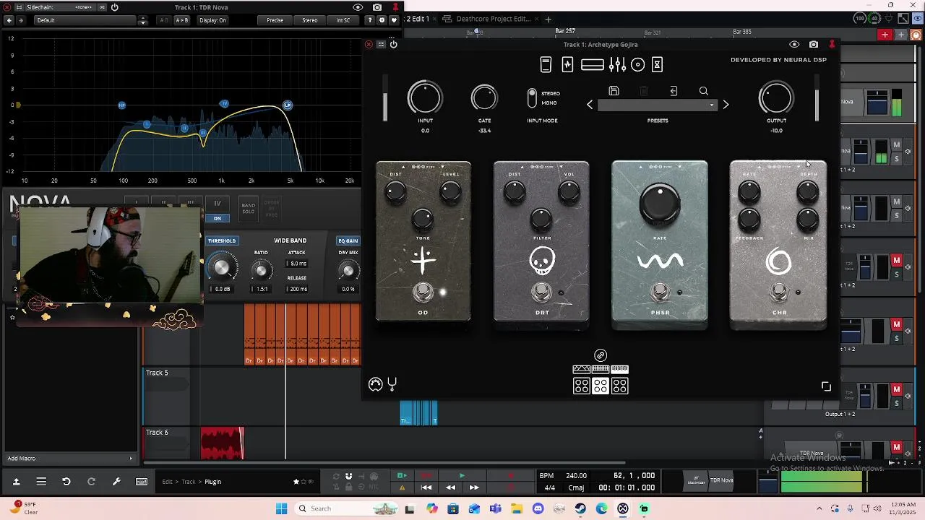925x520 pixels.
Task: Open the hourglass time-effects section icon
Action: (x=657, y=65)
